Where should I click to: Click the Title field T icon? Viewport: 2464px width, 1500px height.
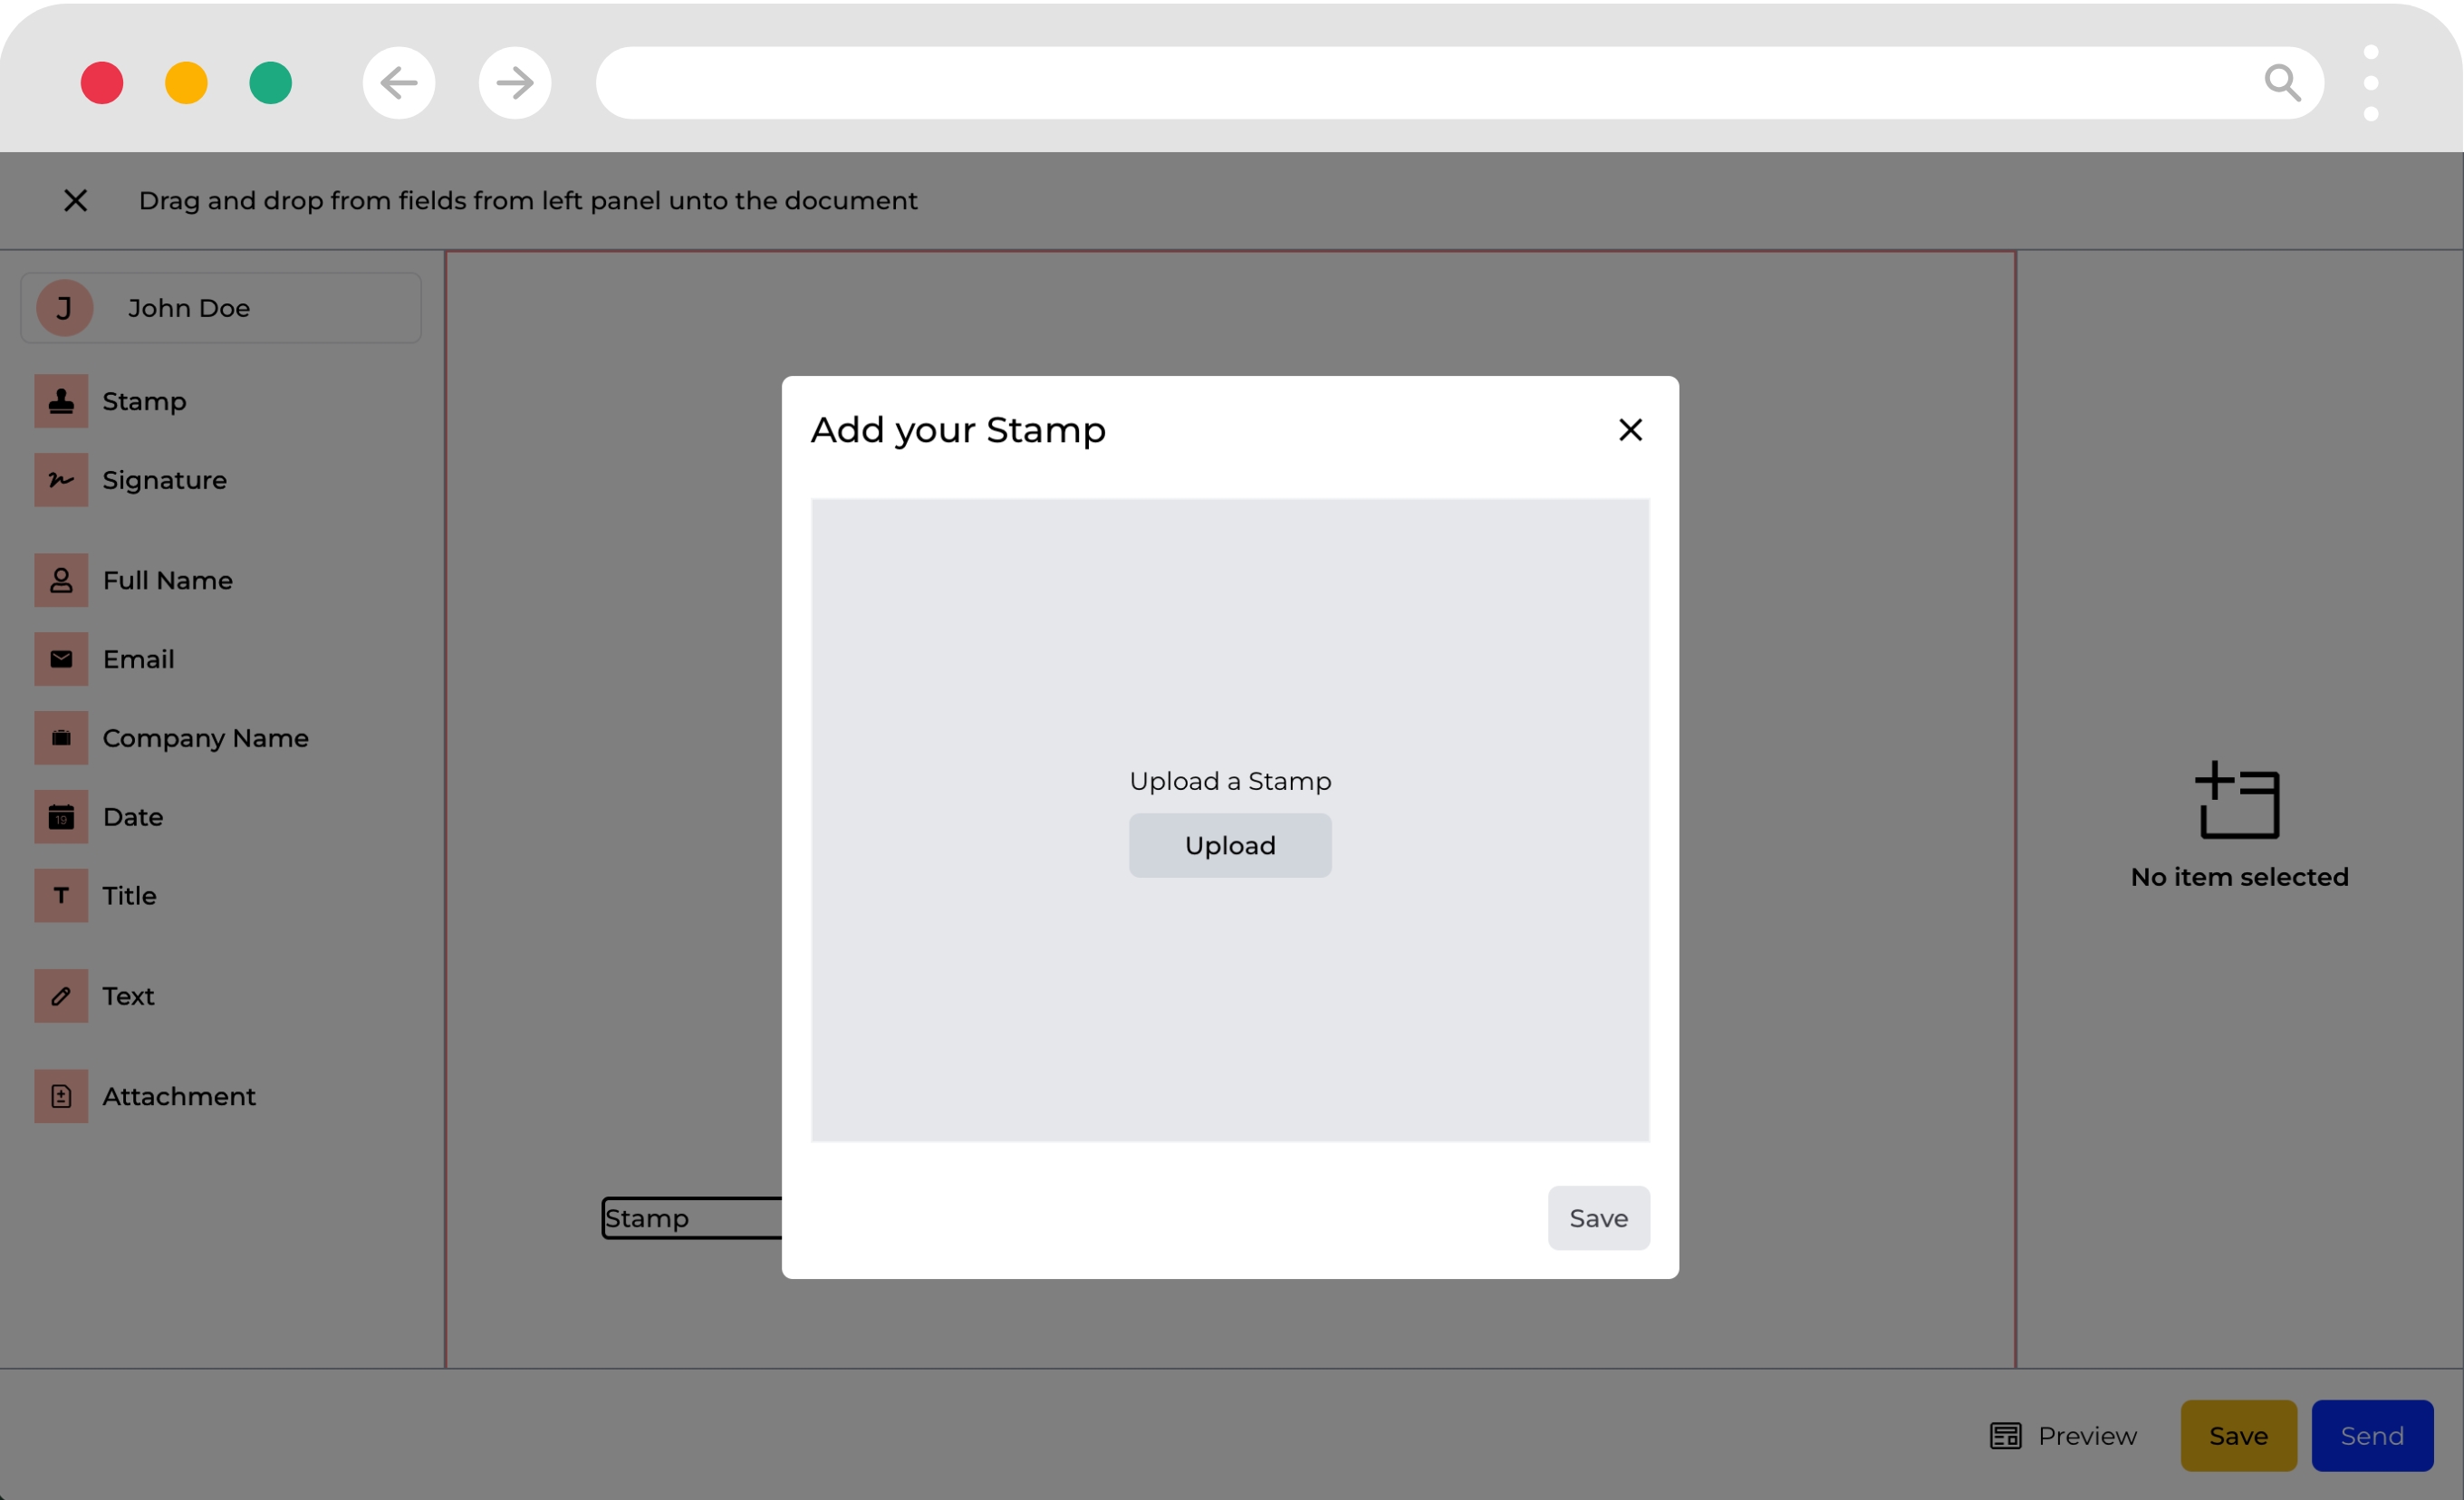pyautogui.click(x=61, y=896)
